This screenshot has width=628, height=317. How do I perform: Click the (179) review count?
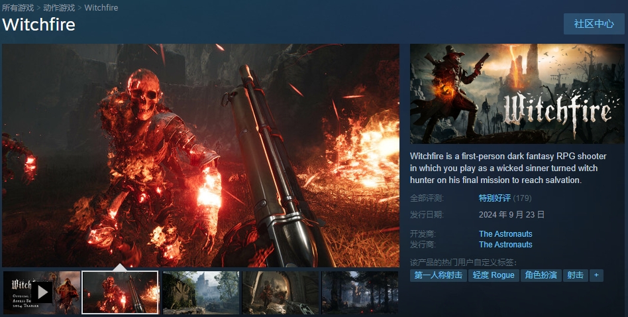coord(522,198)
